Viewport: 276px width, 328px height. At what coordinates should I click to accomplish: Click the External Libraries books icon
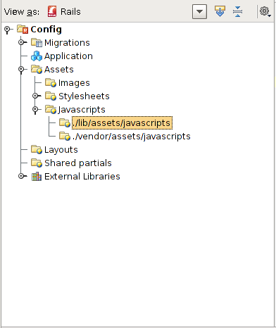click(37, 177)
